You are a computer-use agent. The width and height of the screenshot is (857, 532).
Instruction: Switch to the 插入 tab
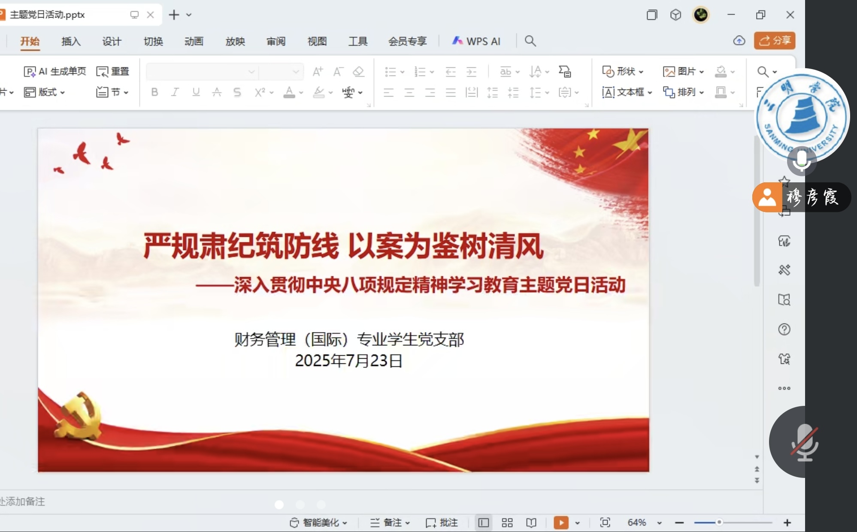(71, 41)
